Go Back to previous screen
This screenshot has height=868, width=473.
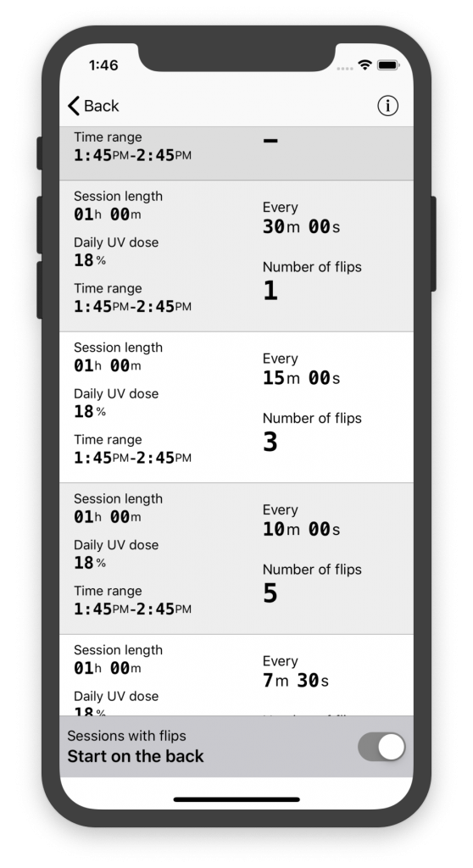93,105
